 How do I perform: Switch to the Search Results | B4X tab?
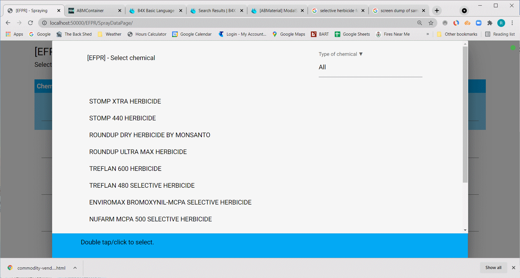[217, 11]
